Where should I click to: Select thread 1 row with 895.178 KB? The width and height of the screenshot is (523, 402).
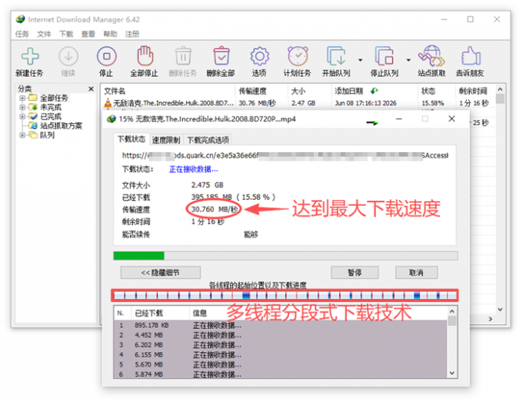(280, 325)
